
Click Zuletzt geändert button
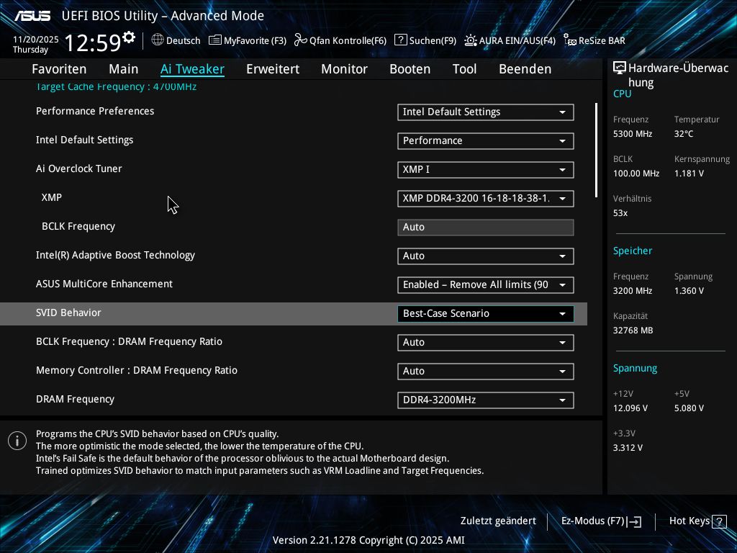(x=498, y=521)
